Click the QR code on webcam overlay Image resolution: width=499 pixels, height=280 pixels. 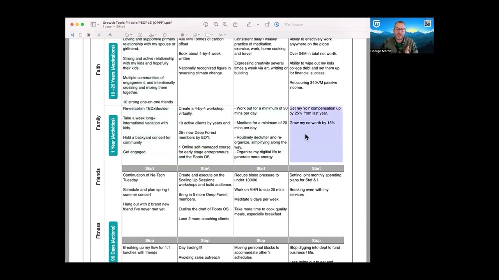428,23
